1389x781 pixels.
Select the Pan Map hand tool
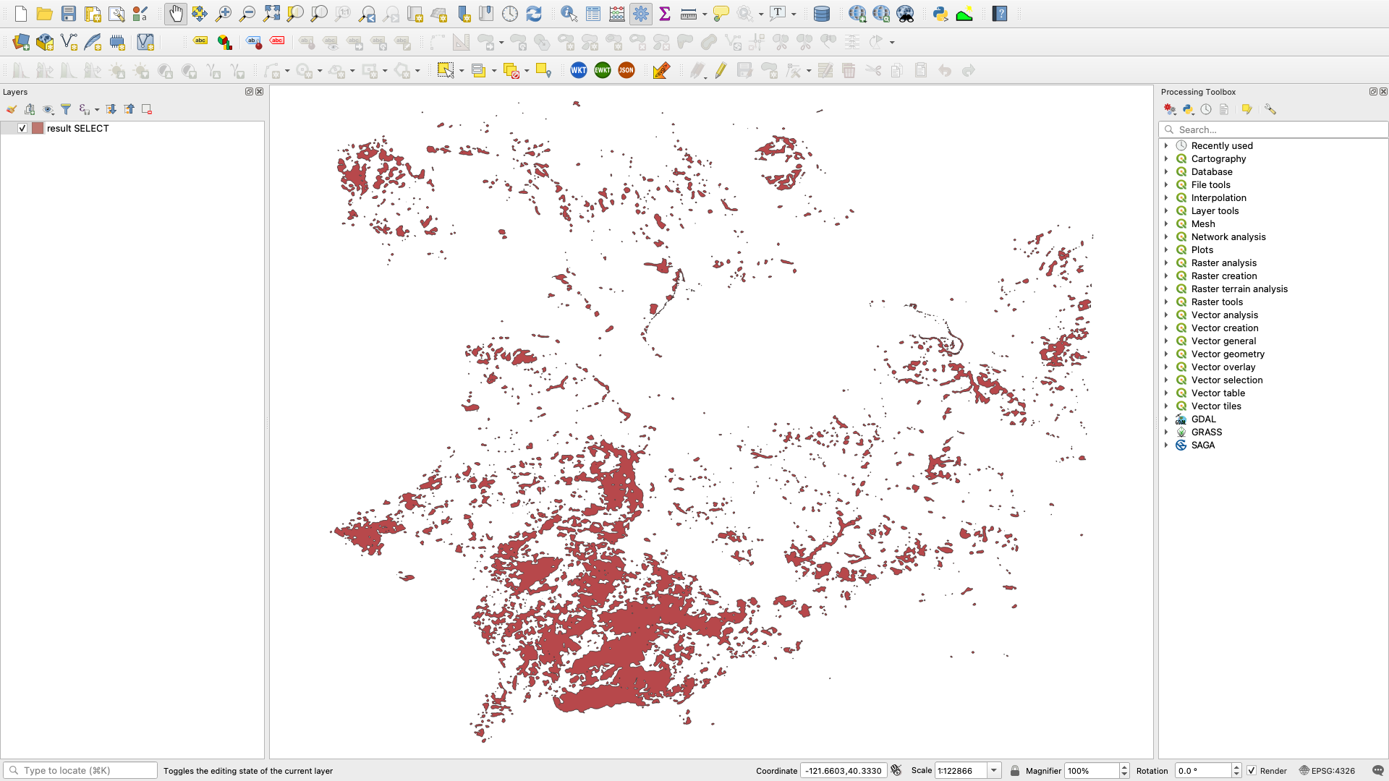176,14
